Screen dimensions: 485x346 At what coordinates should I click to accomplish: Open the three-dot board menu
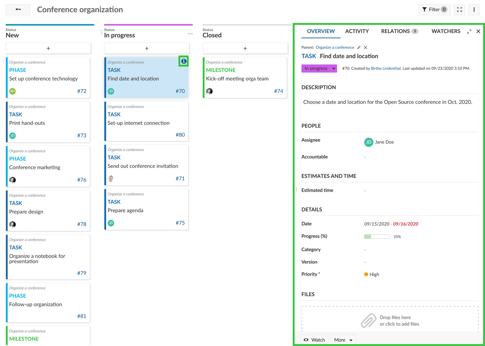tap(474, 10)
